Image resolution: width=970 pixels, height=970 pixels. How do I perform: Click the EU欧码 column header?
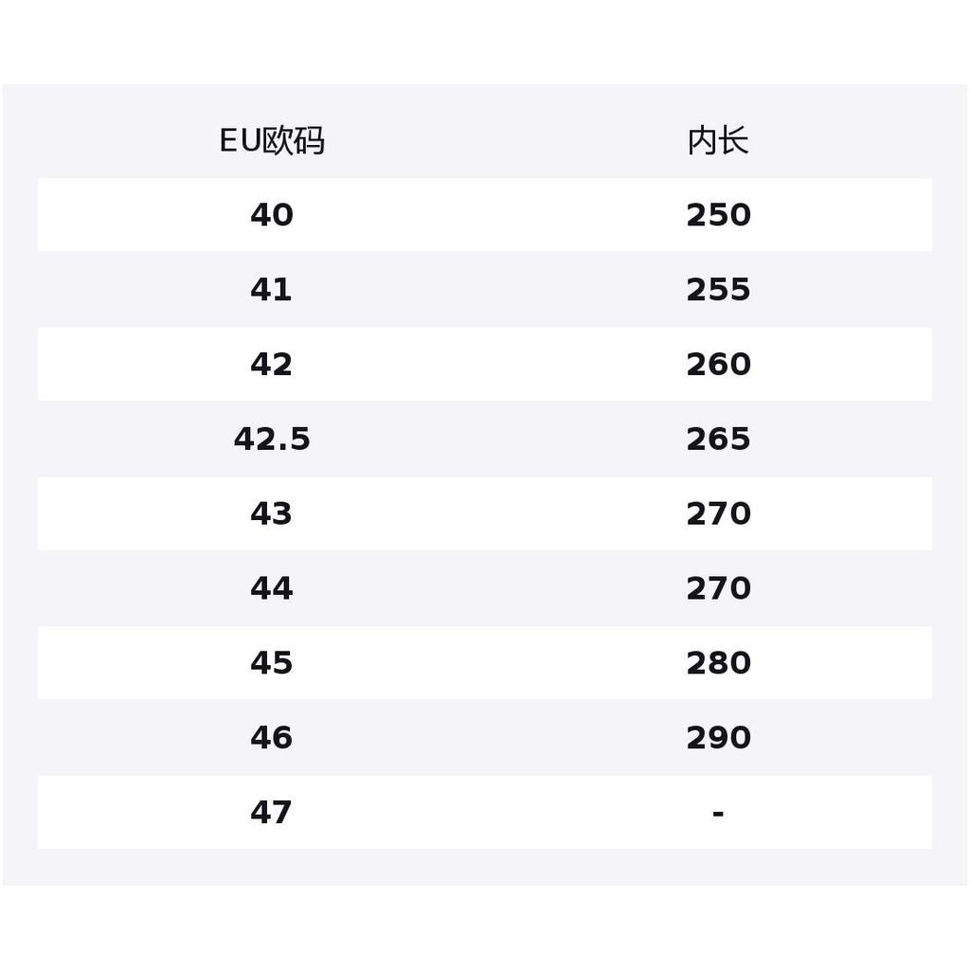(272, 141)
